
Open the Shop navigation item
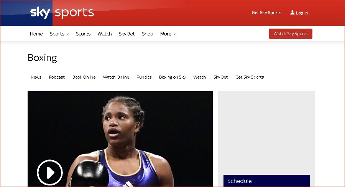coord(148,34)
